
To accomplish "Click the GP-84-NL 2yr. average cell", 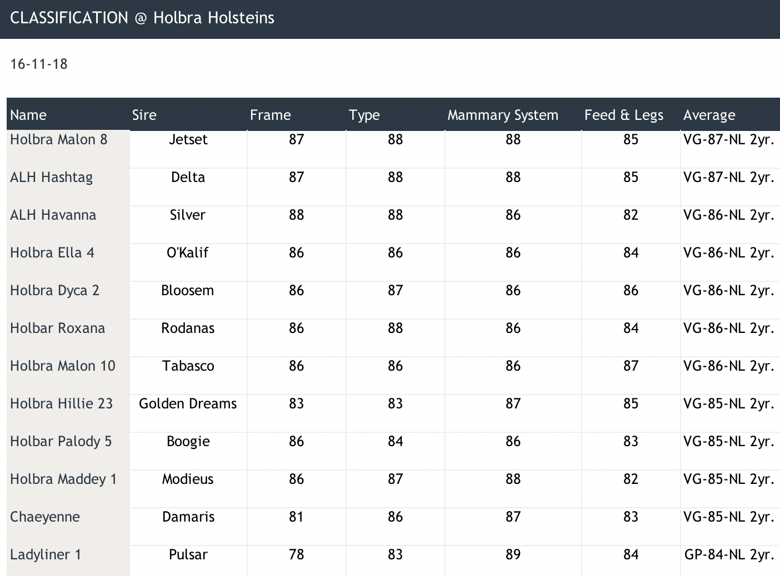I will tap(729, 554).
